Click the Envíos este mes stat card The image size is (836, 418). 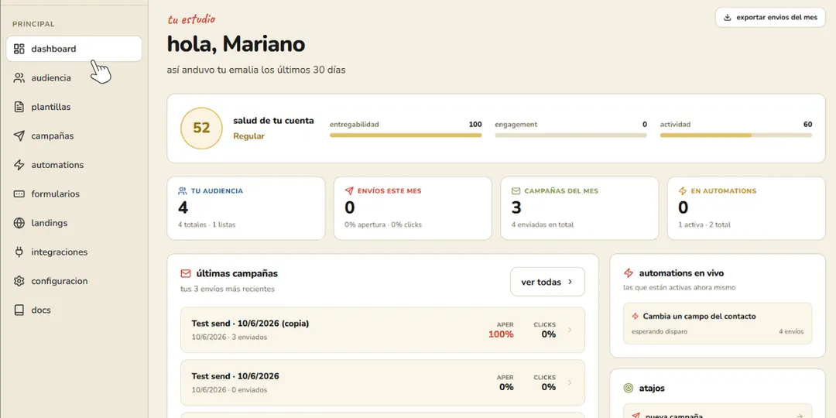pyautogui.click(x=413, y=208)
